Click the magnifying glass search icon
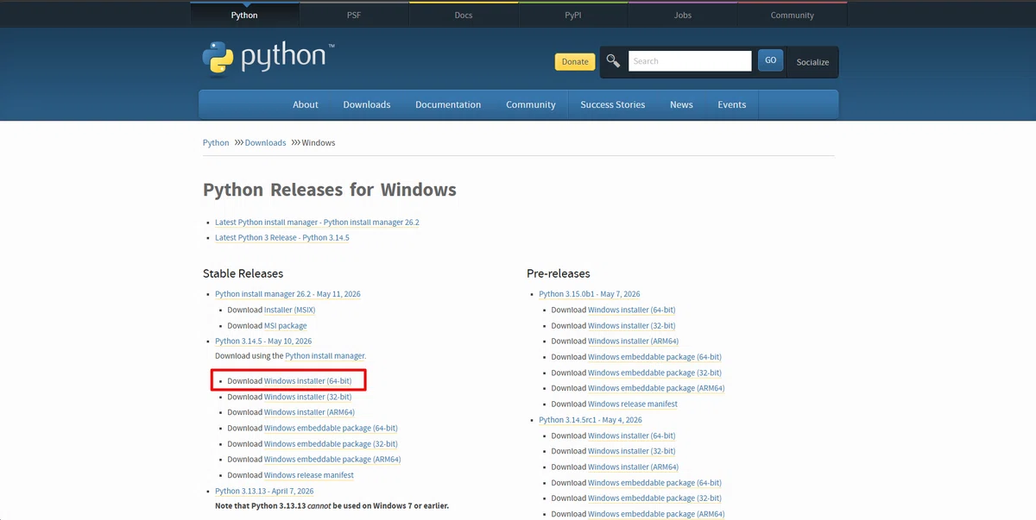The height and width of the screenshot is (520, 1036). [x=613, y=60]
